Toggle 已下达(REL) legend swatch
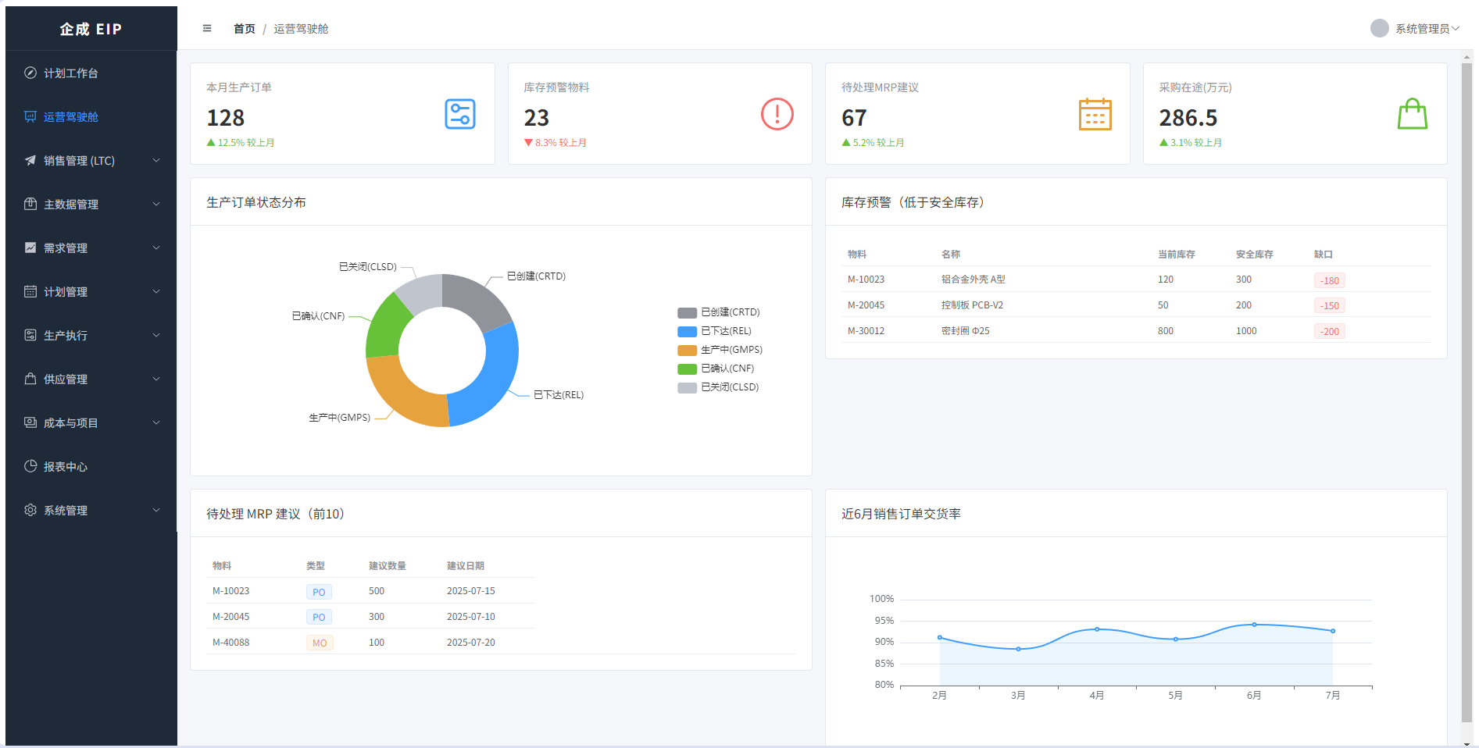 click(x=688, y=331)
